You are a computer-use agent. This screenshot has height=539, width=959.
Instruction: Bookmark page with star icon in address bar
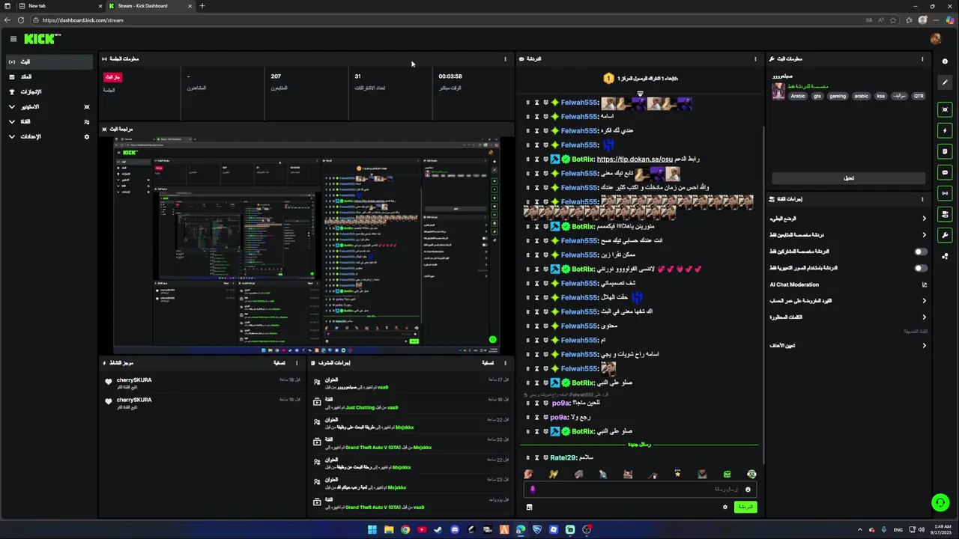coord(892,20)
